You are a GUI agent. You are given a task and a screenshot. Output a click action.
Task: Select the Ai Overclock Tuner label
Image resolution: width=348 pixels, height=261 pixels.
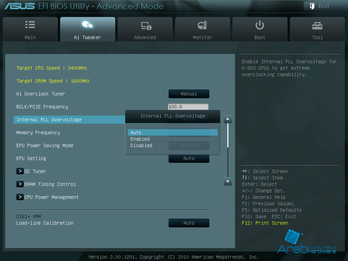pyautogui.click(x=41, y=94)
